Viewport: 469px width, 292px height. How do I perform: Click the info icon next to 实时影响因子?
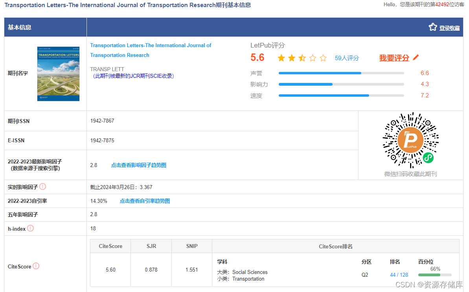[43, 187]
